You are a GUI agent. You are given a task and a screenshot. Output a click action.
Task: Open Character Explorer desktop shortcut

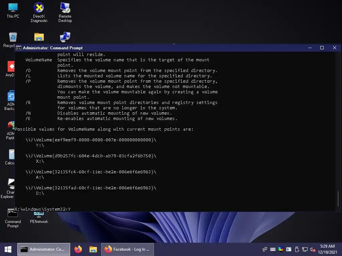[x=8, y=188]
